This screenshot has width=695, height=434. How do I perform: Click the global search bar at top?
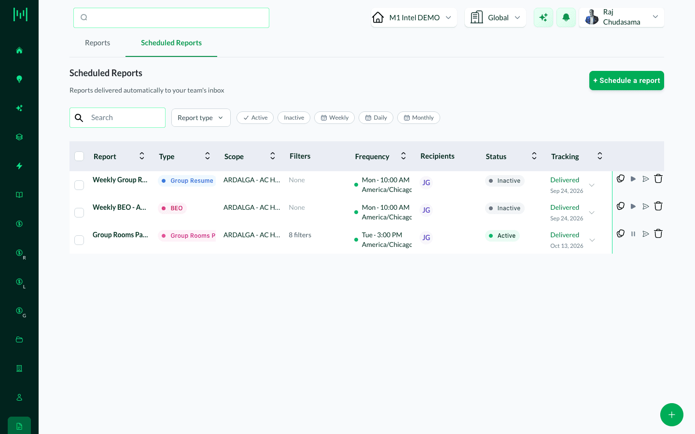171,18
